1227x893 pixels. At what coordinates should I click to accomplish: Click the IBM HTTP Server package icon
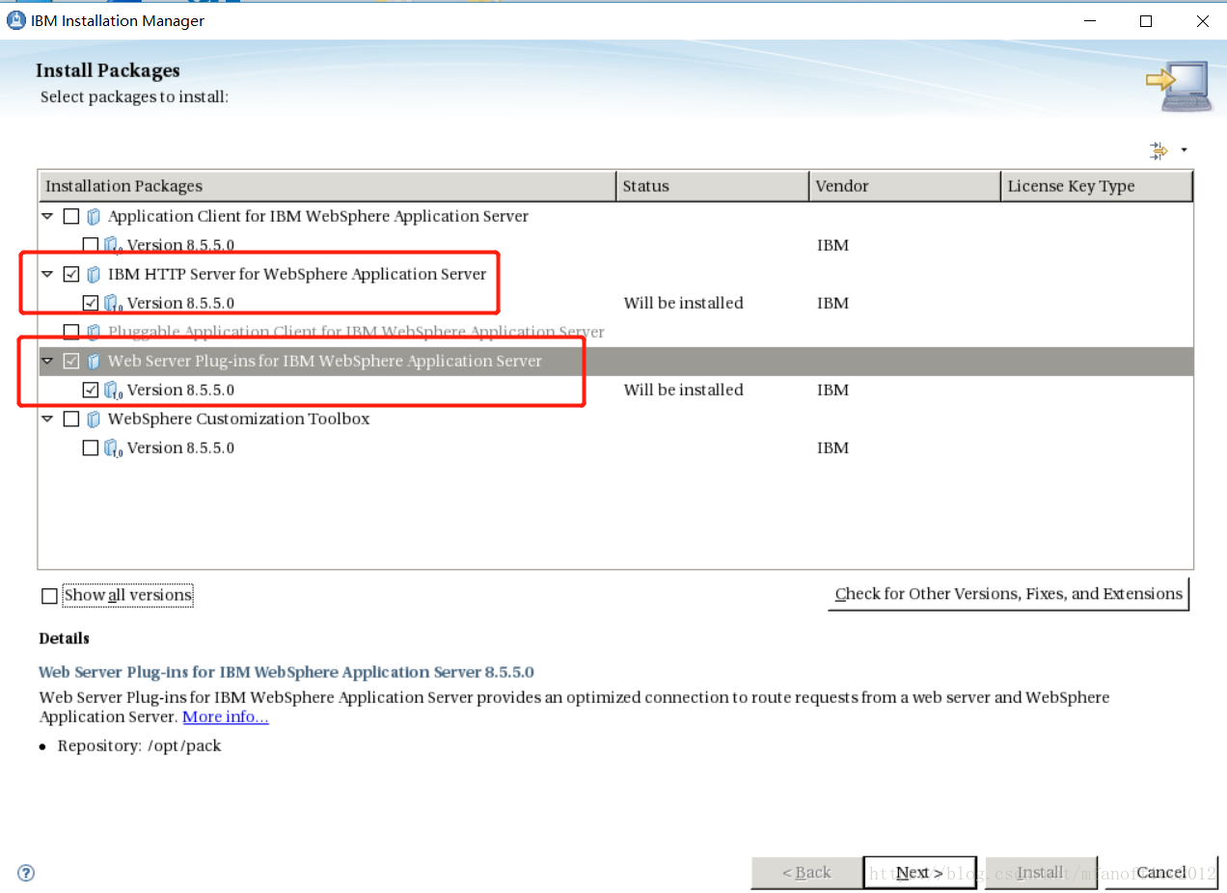94,274
